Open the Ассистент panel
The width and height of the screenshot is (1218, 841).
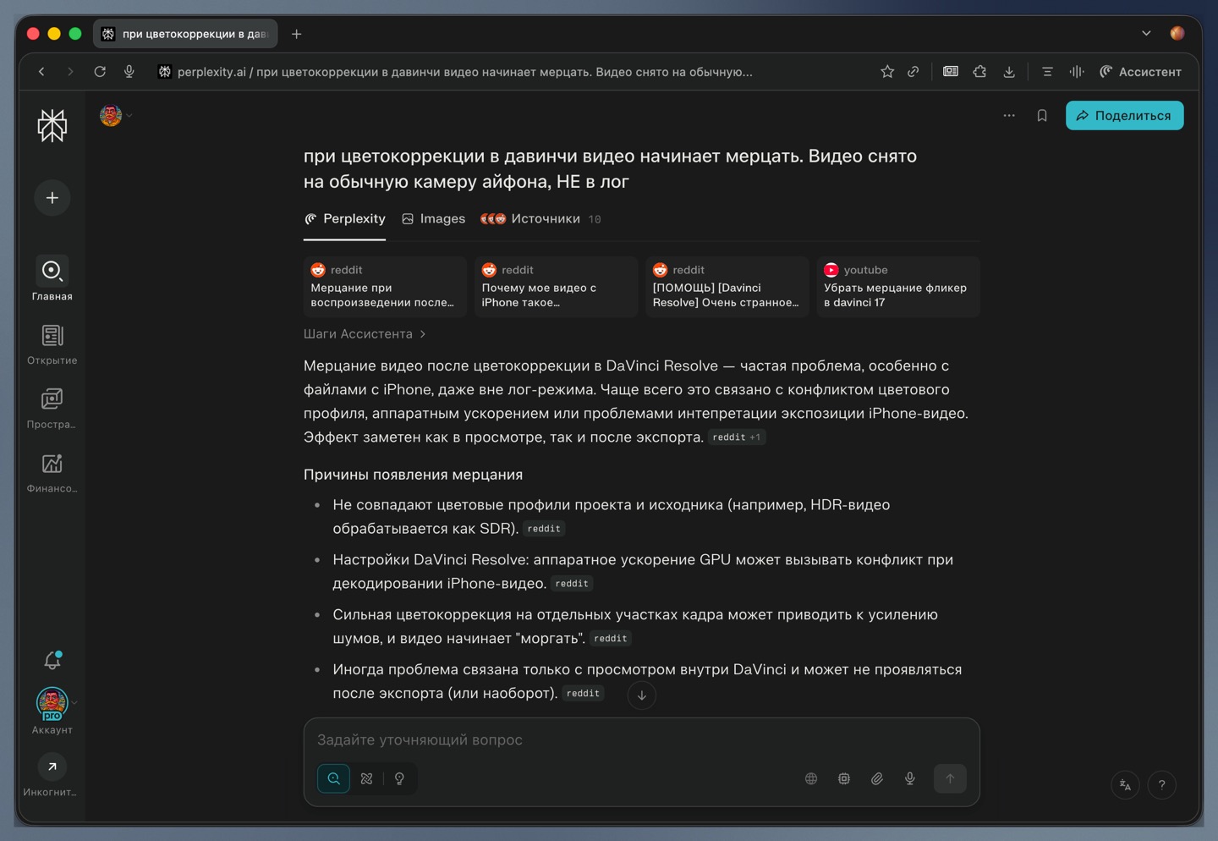(1140, 72)
